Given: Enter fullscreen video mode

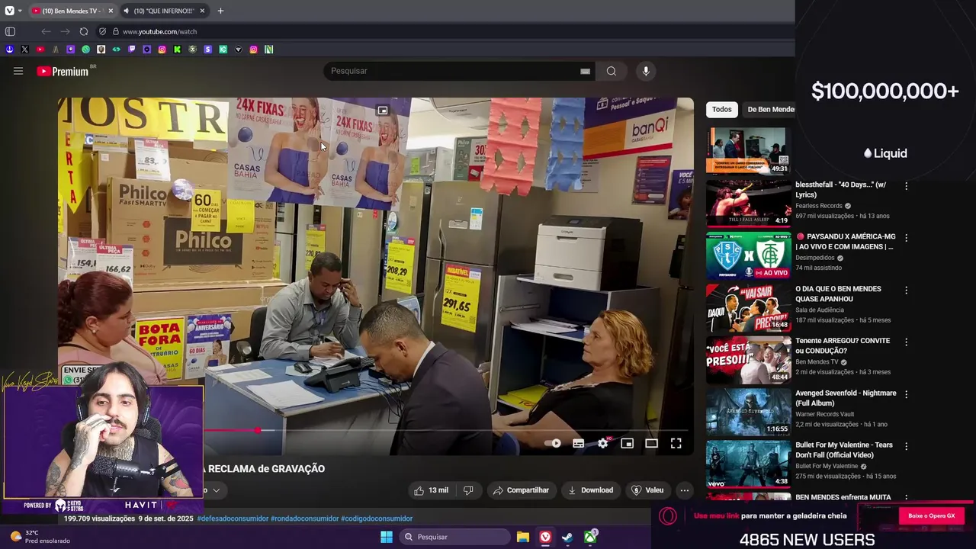Looking at the screenshot, I should 676,444.
